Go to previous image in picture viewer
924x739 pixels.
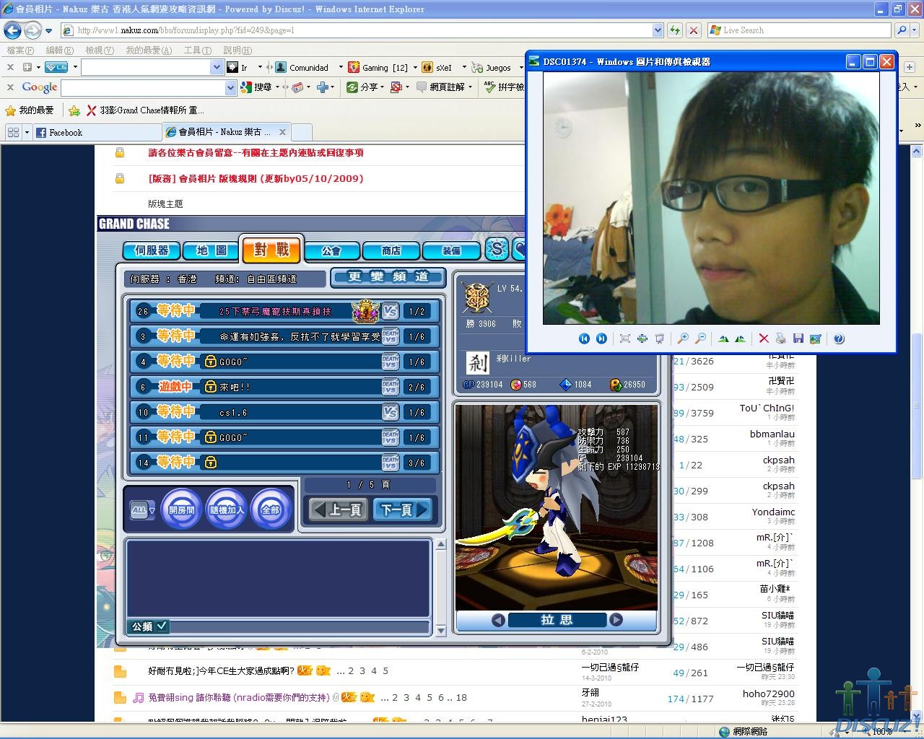click(584, 338)
